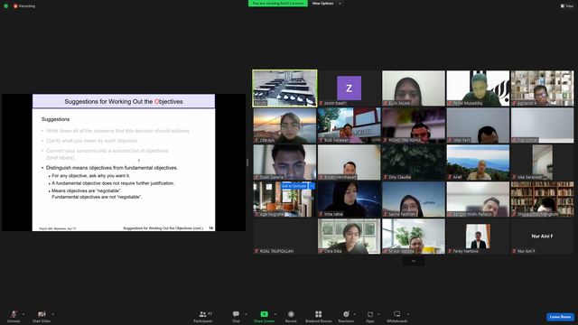Open Breakout Rooms
Viewport: 578px width, 325px height.
coord(319,316)
